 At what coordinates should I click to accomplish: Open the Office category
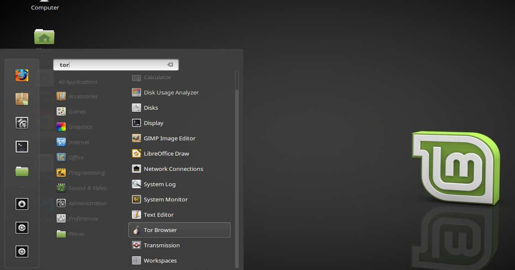(x=70, y=157)
